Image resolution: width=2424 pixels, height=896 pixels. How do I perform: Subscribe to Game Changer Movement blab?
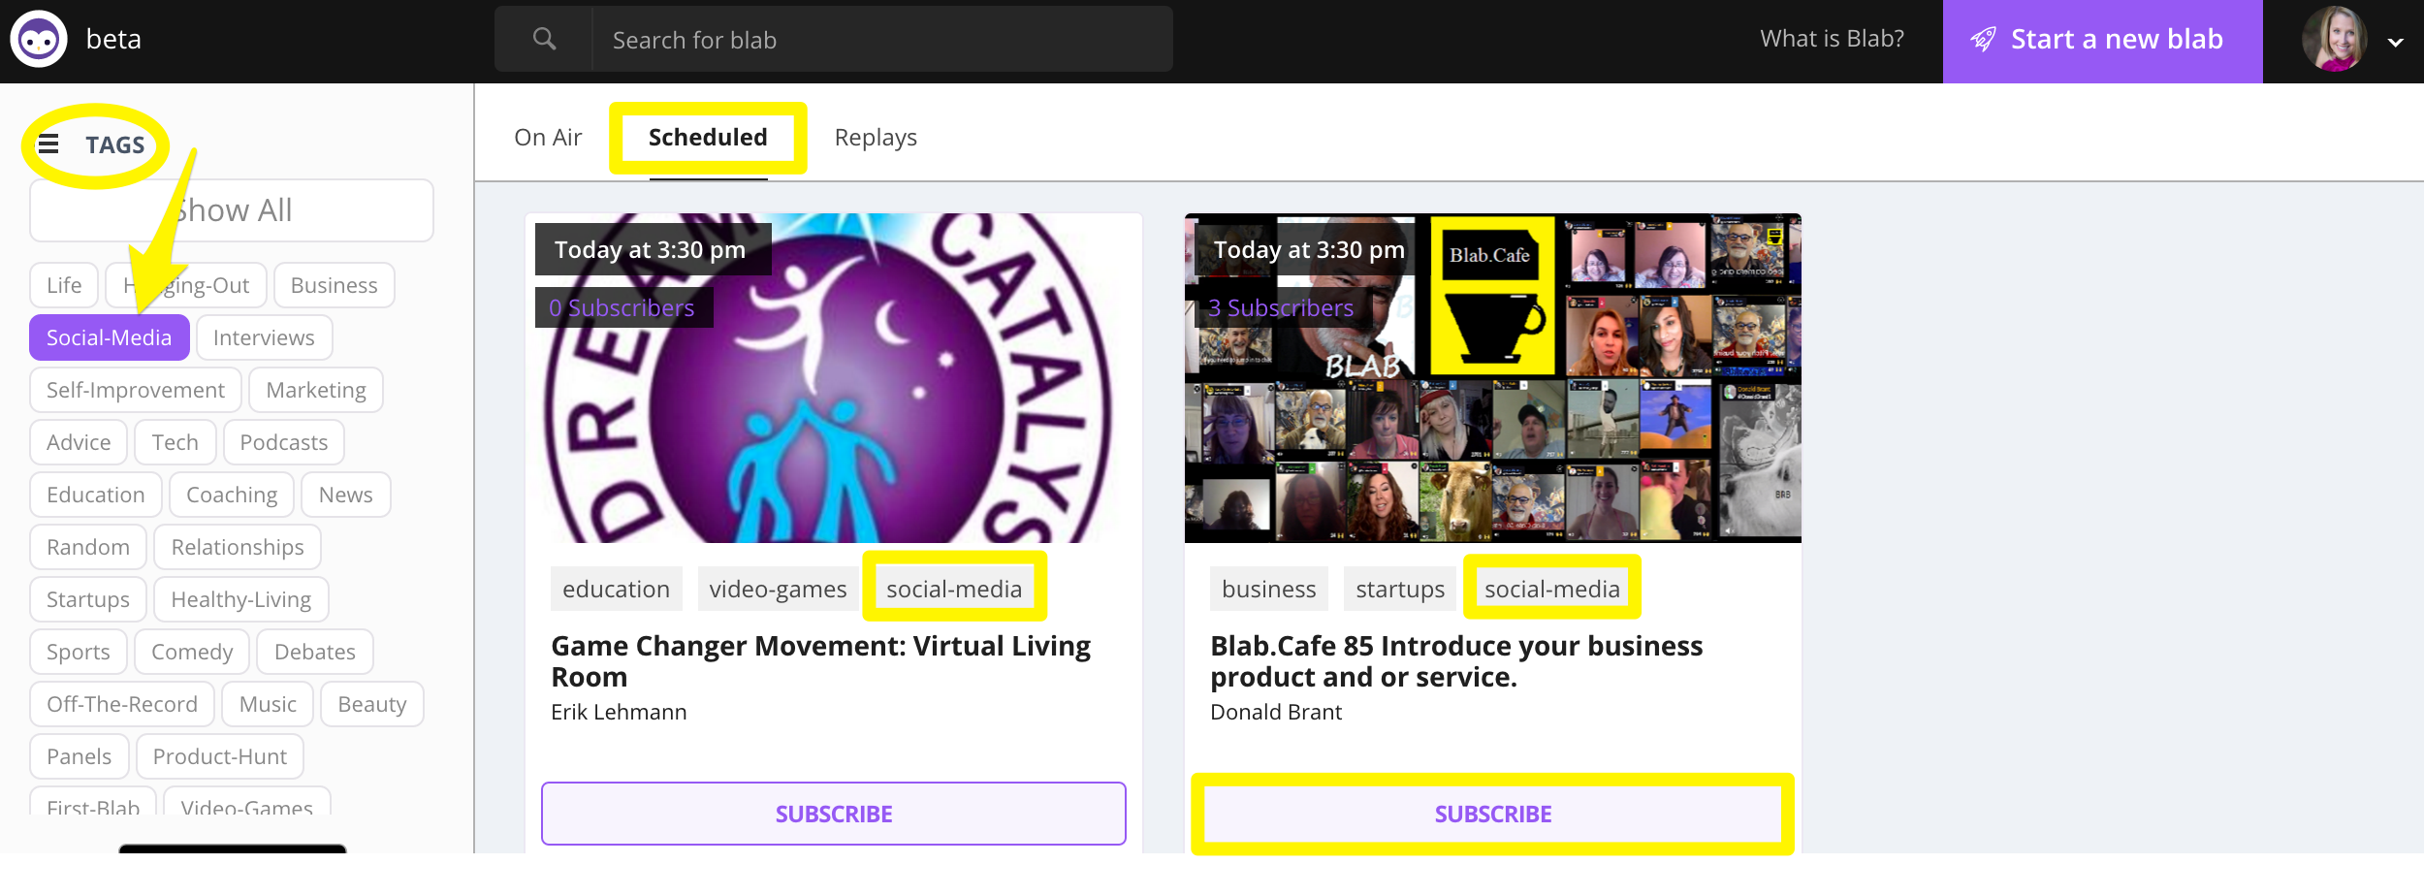click(834, 814)
